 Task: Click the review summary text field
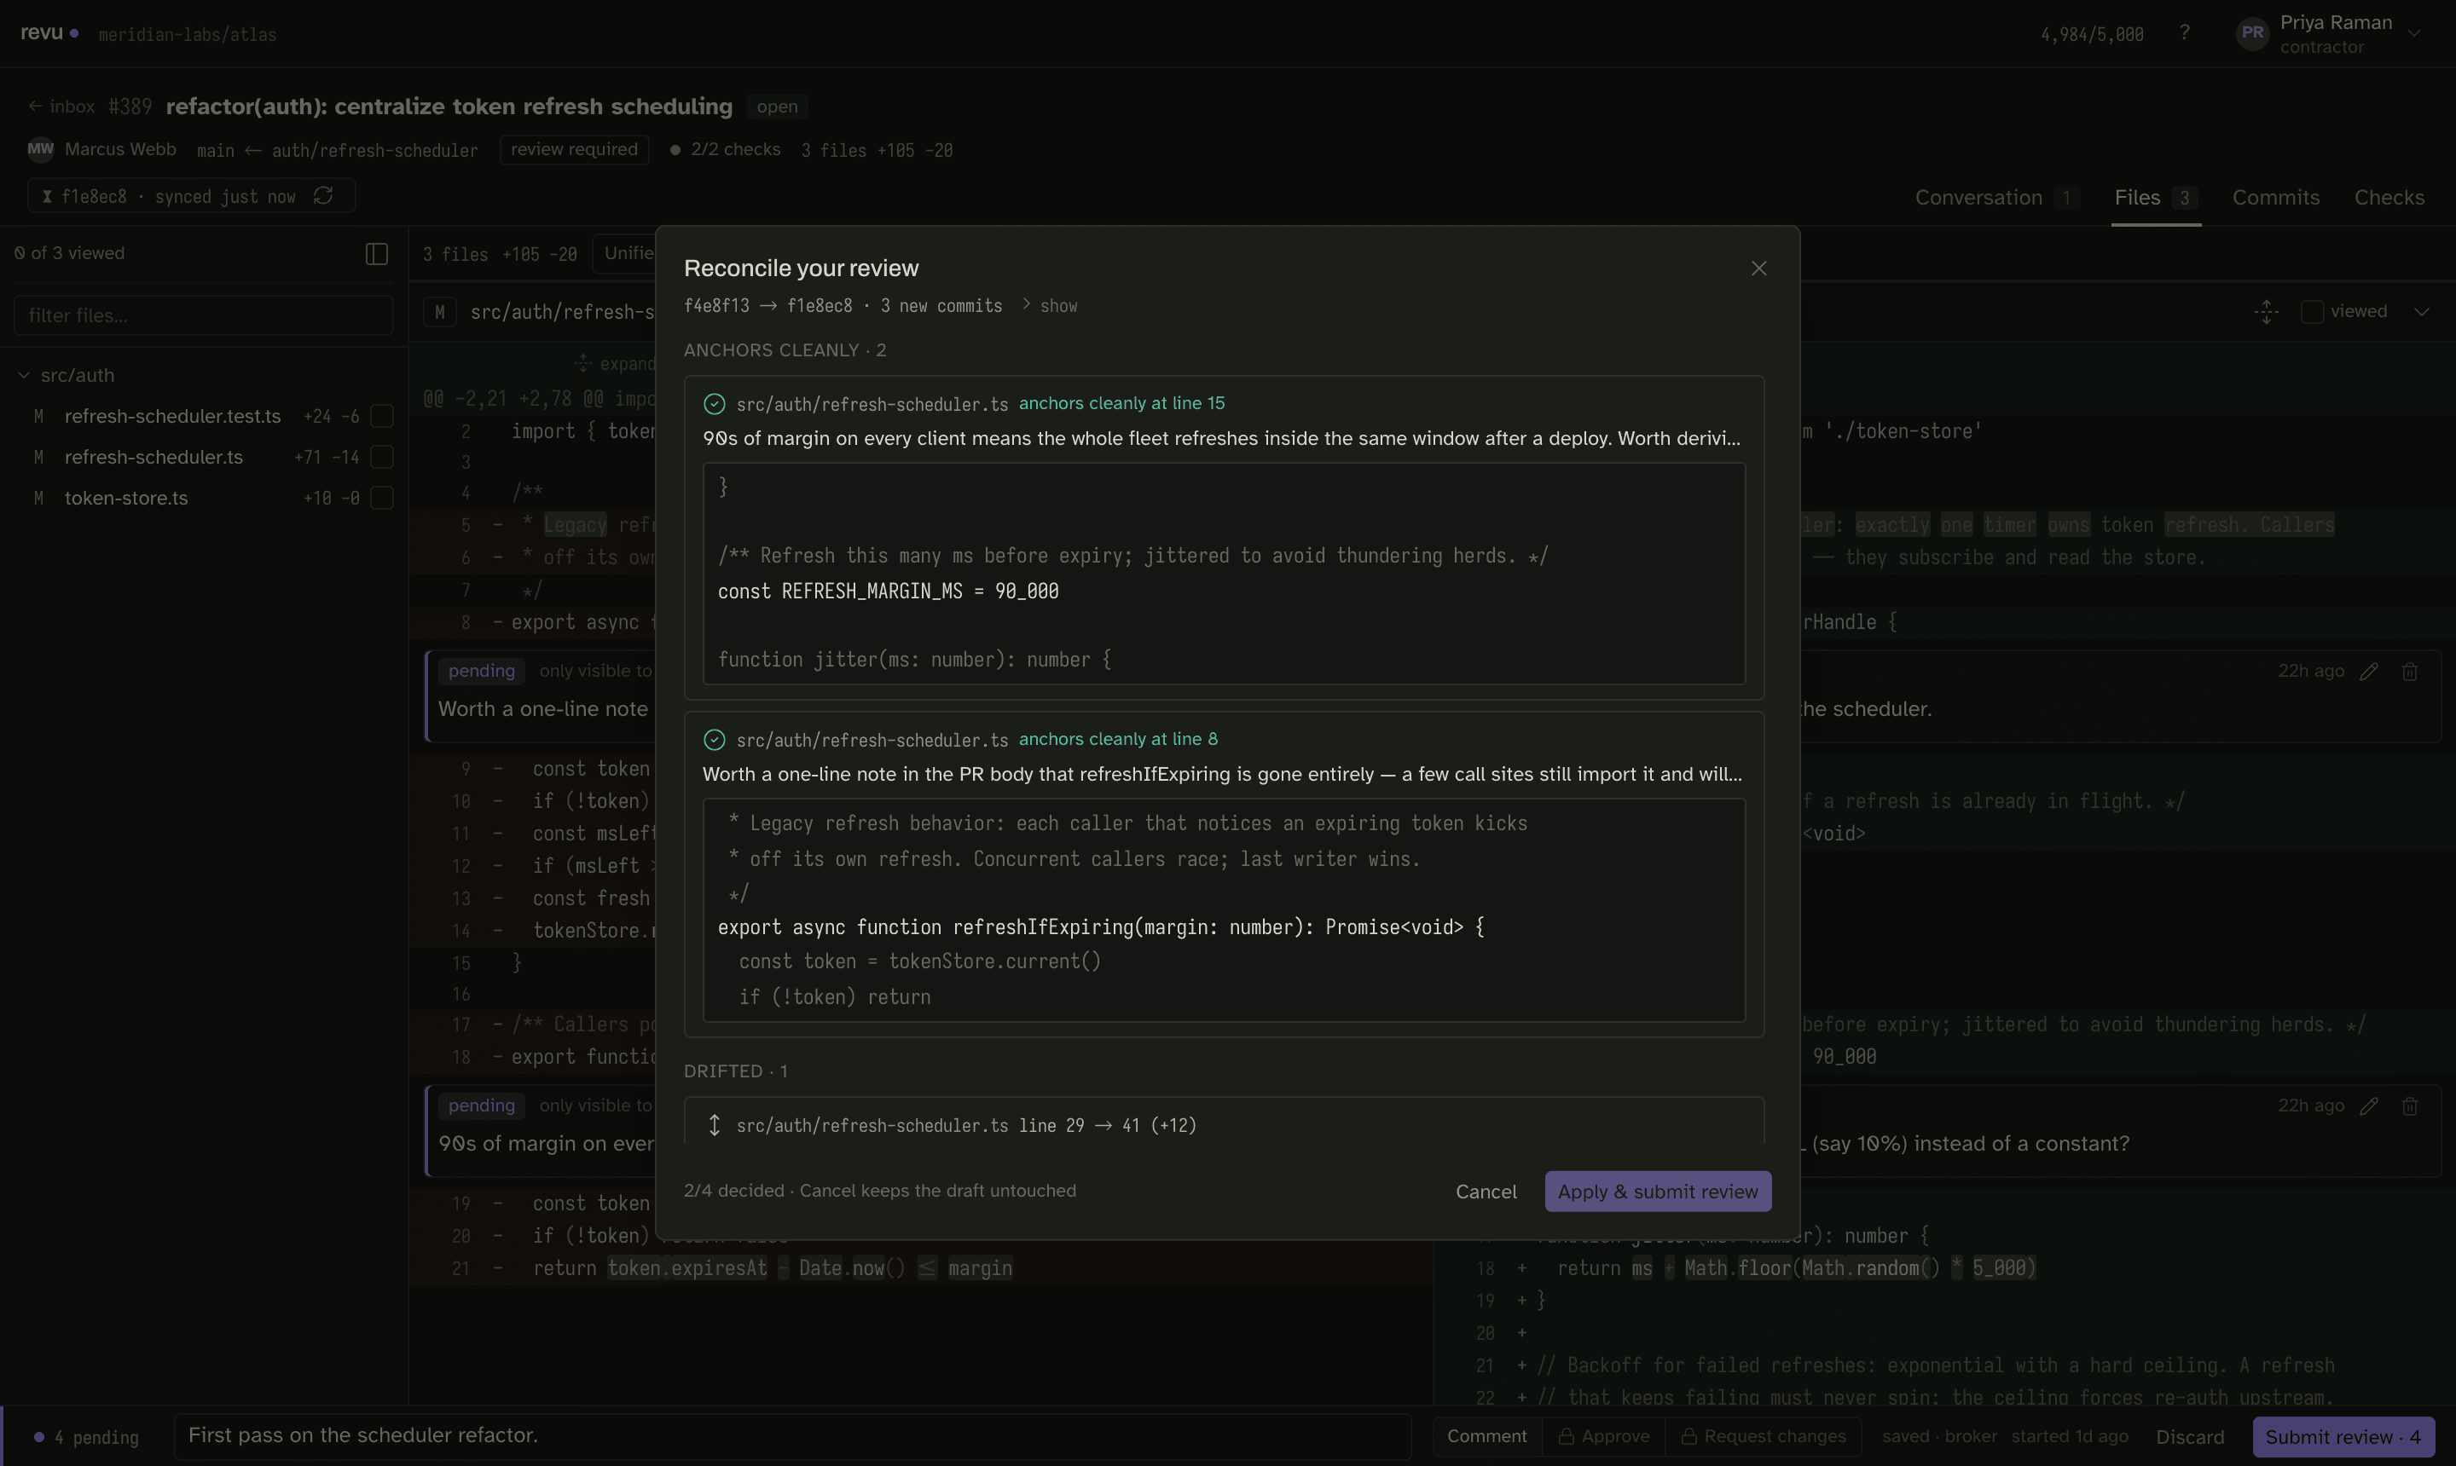tap(792, 1435)
